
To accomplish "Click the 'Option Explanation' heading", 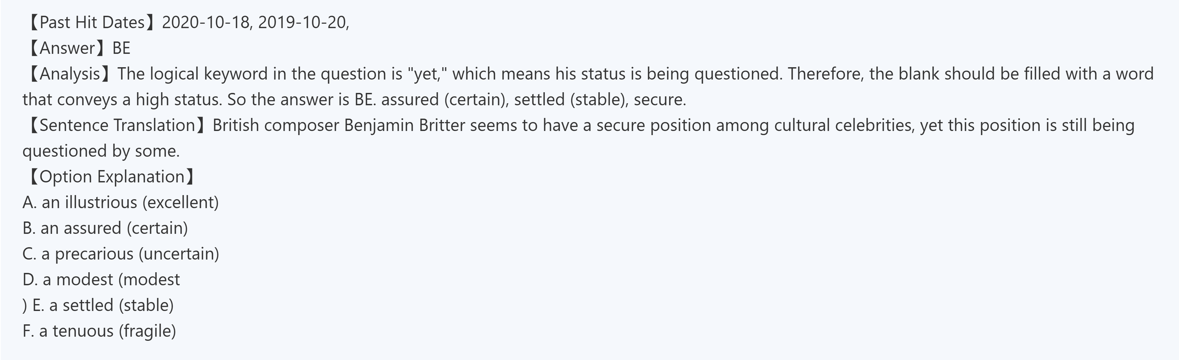I will pos(112,177).
